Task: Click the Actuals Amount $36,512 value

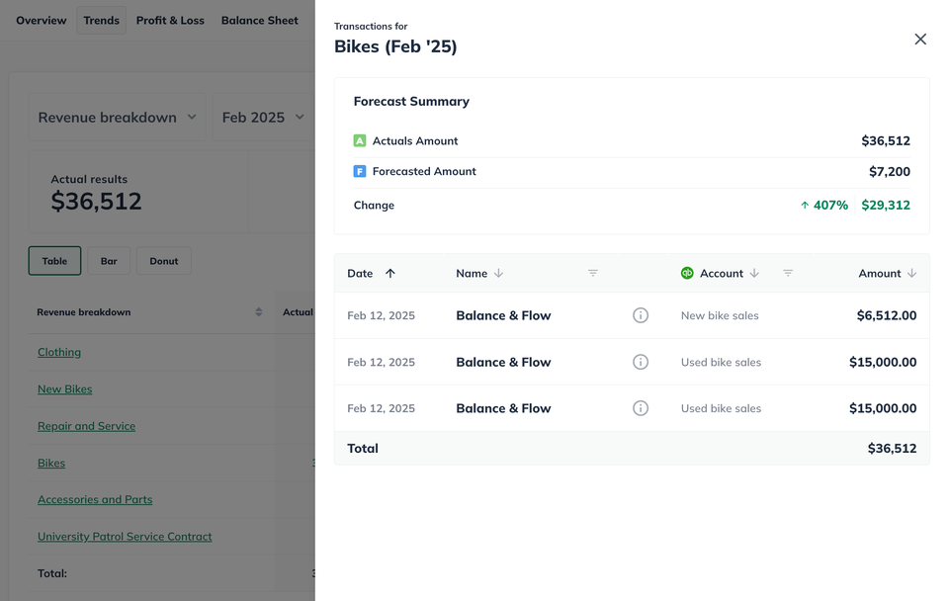Action: (886, 141)
